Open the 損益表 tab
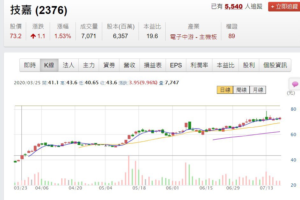300x200 pixels. [153, 65]
